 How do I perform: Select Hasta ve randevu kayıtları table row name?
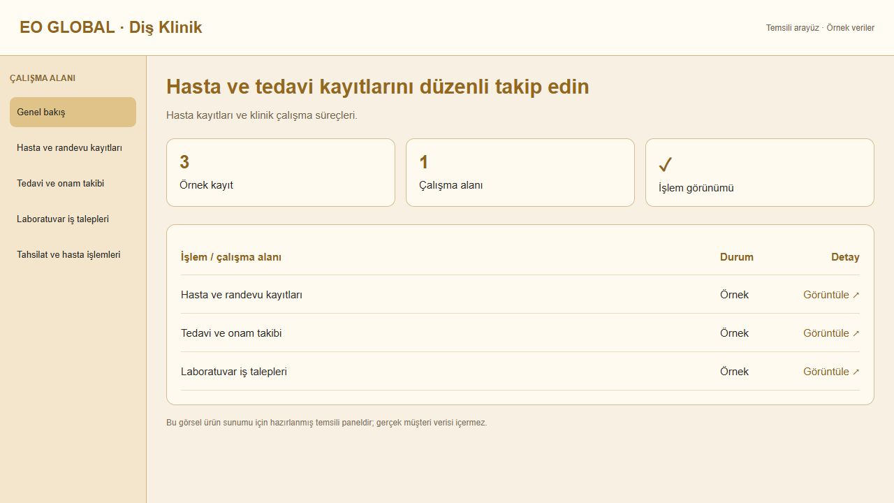point(242,295)
